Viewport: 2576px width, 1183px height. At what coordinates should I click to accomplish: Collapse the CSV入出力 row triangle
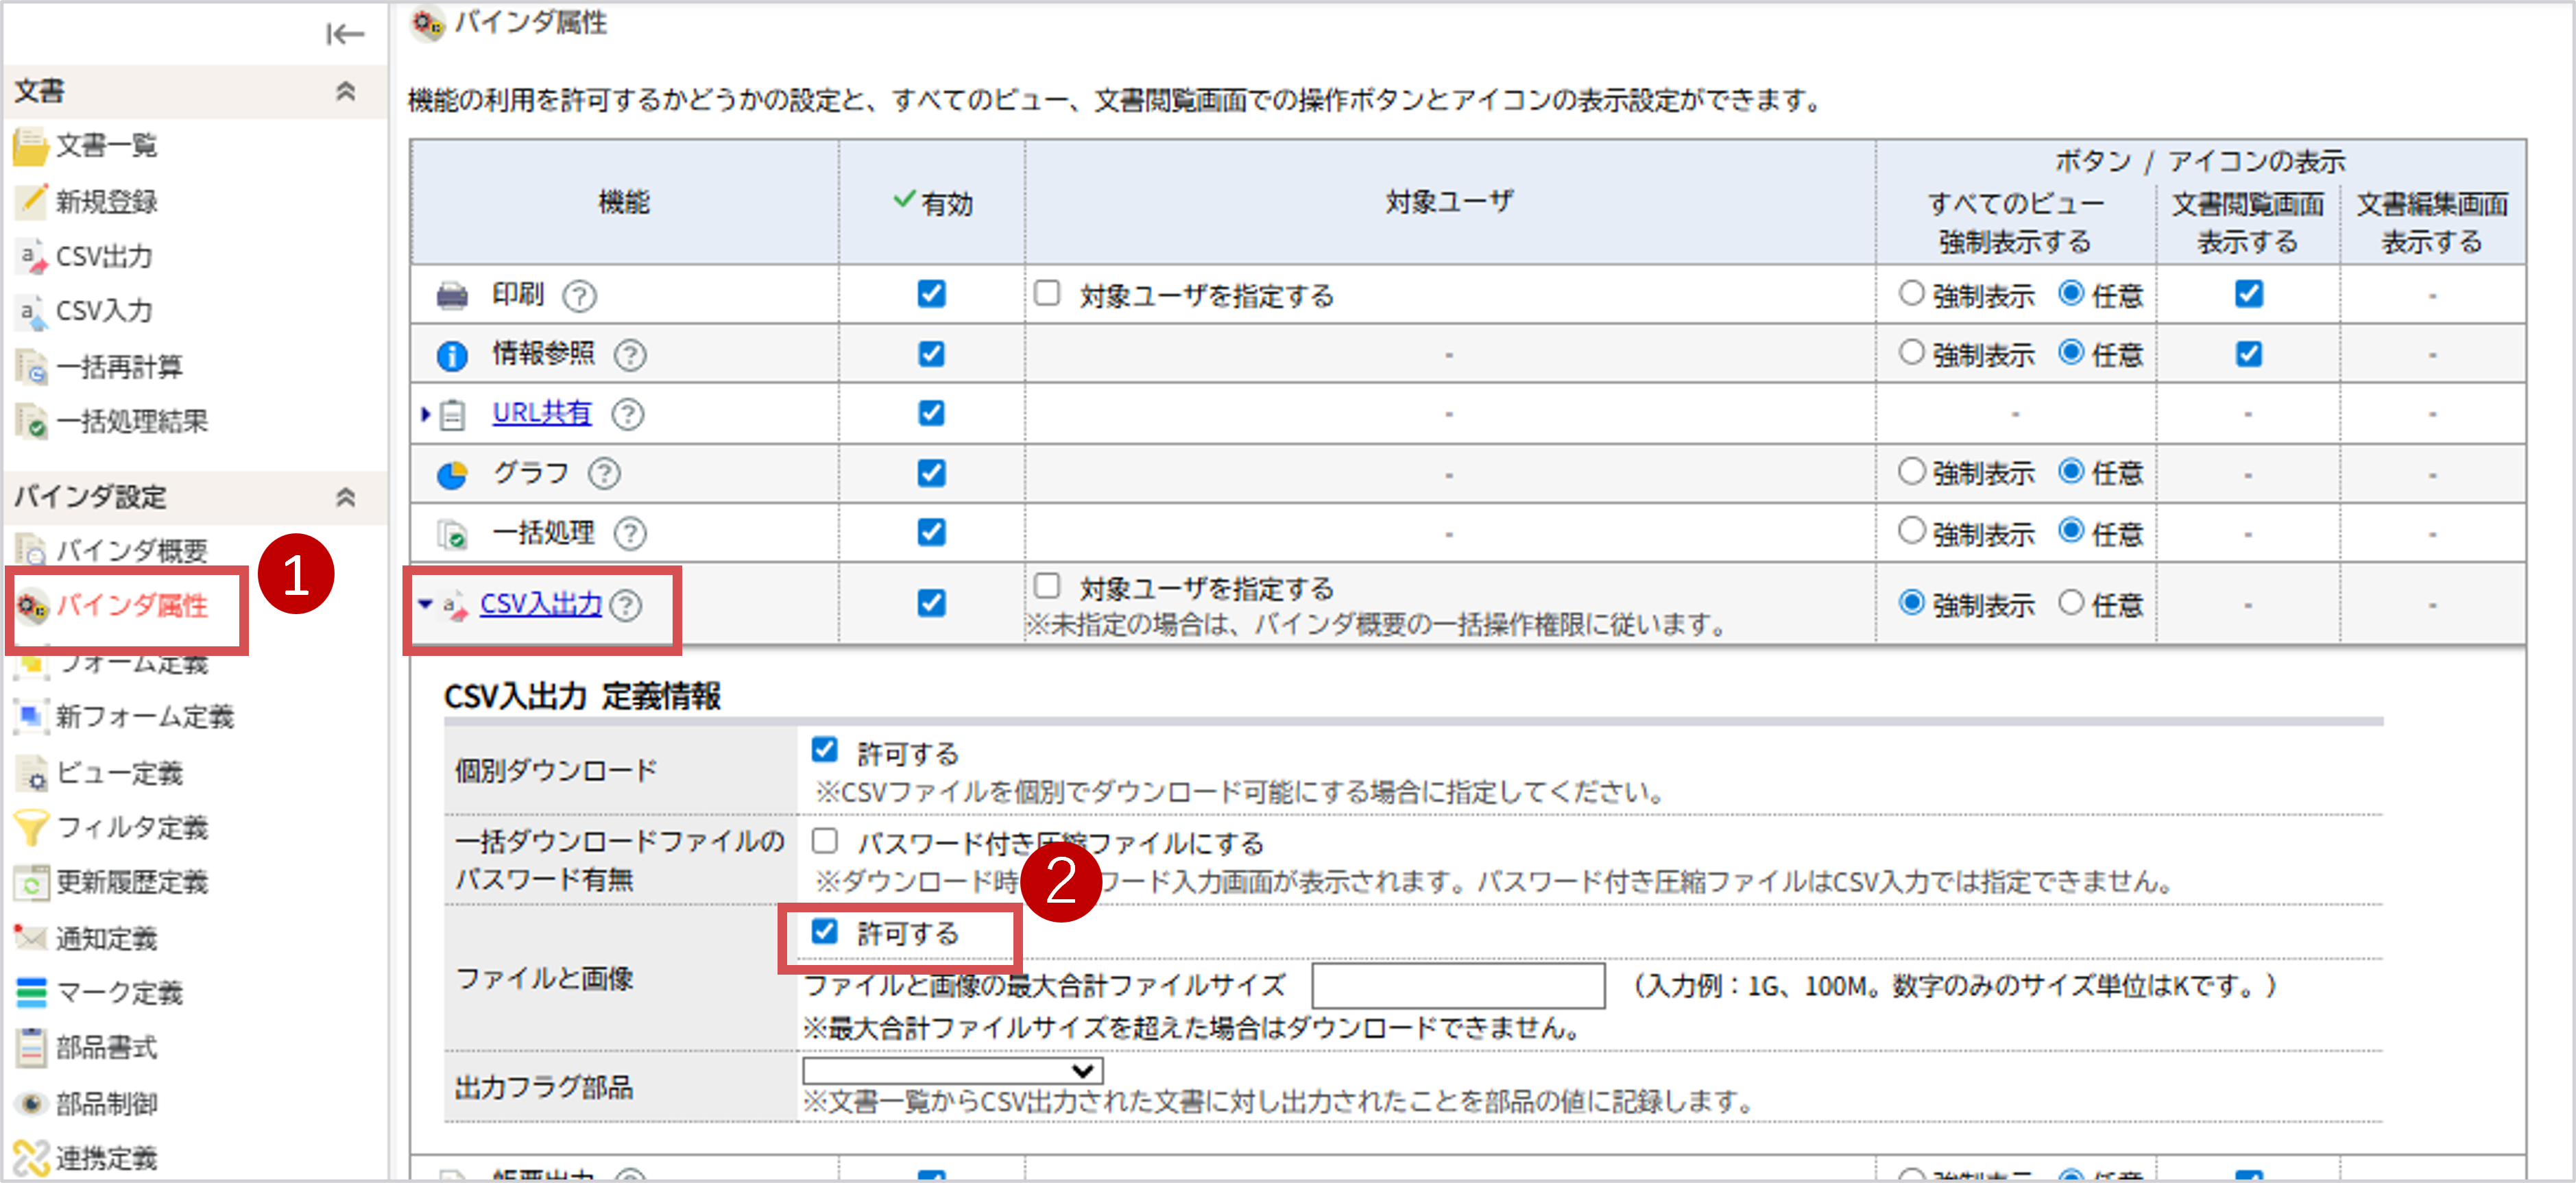coord(425,604)
